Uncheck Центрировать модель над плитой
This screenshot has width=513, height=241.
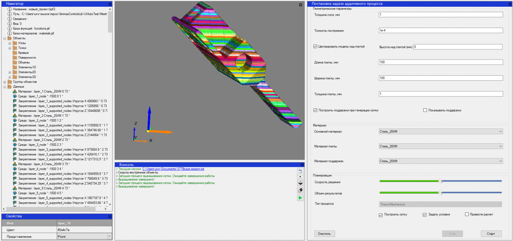click(315, 46)
